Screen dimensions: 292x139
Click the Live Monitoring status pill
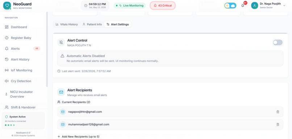click(x=130, y=5)
